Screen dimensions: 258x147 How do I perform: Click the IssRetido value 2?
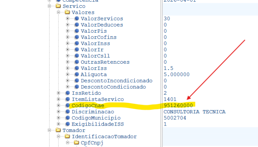[x=165, y=93]
